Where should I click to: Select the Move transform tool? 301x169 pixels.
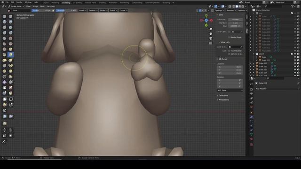[x=4, y=130]
